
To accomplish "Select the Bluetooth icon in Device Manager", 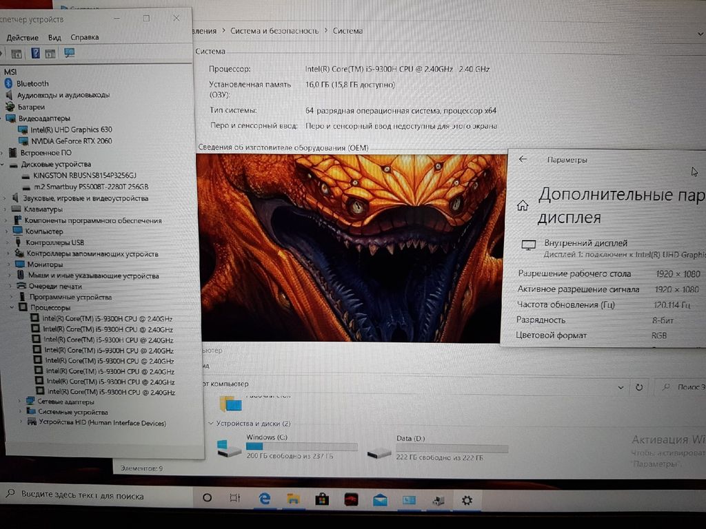I will (x=8, y=83).
